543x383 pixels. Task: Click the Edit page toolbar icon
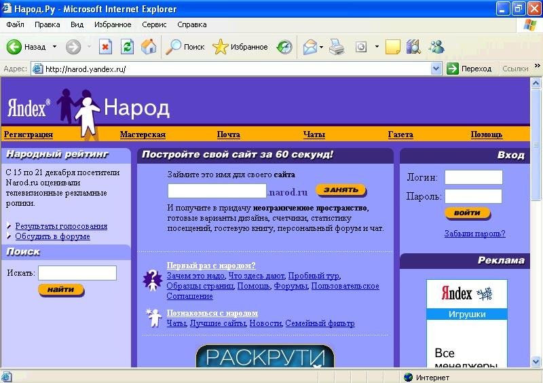point(361,47)
